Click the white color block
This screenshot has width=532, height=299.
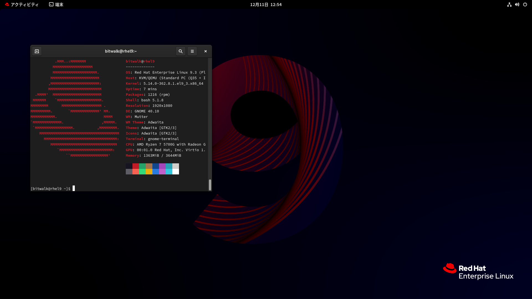click(176, 172)
